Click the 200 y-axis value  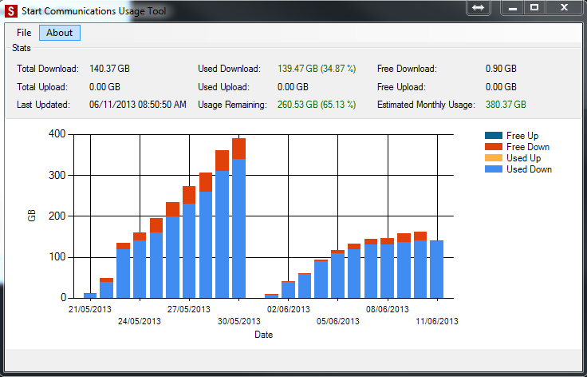pos(57,216)
